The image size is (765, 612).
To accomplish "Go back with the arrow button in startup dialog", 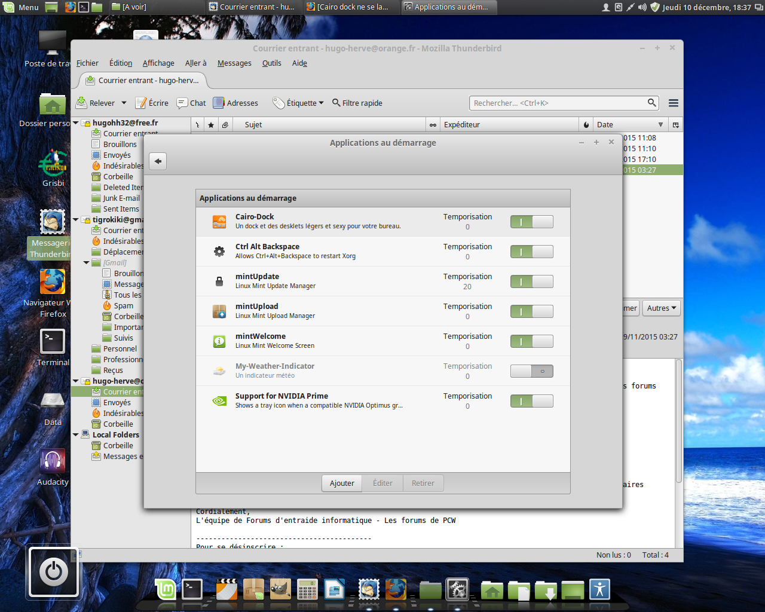I will (x=158, y=161).
